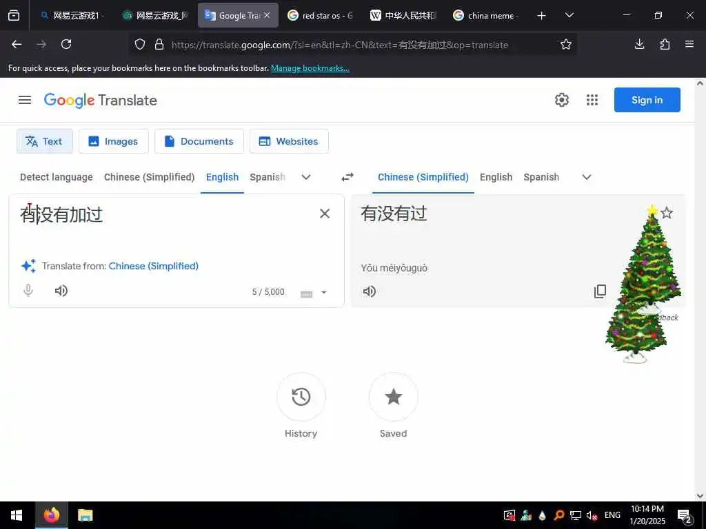Save translation with star icon
Viewport: 706px width, 529px height.
click(667, 214)
